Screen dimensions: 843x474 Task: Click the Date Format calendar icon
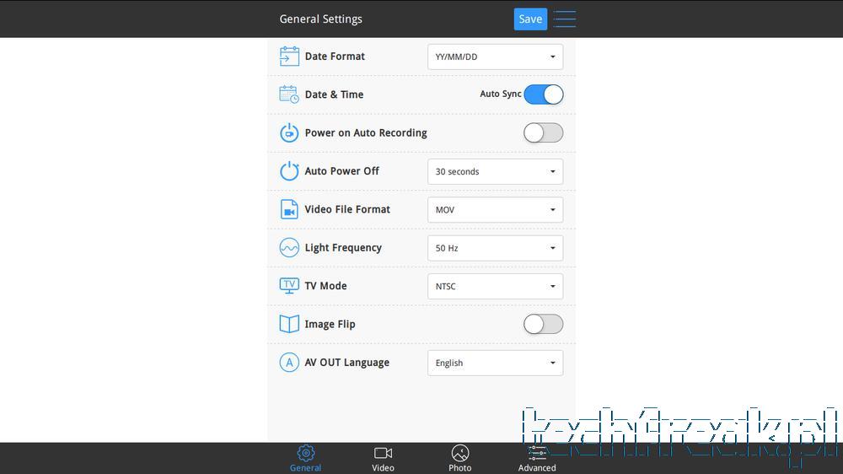(x=289, y=57)
